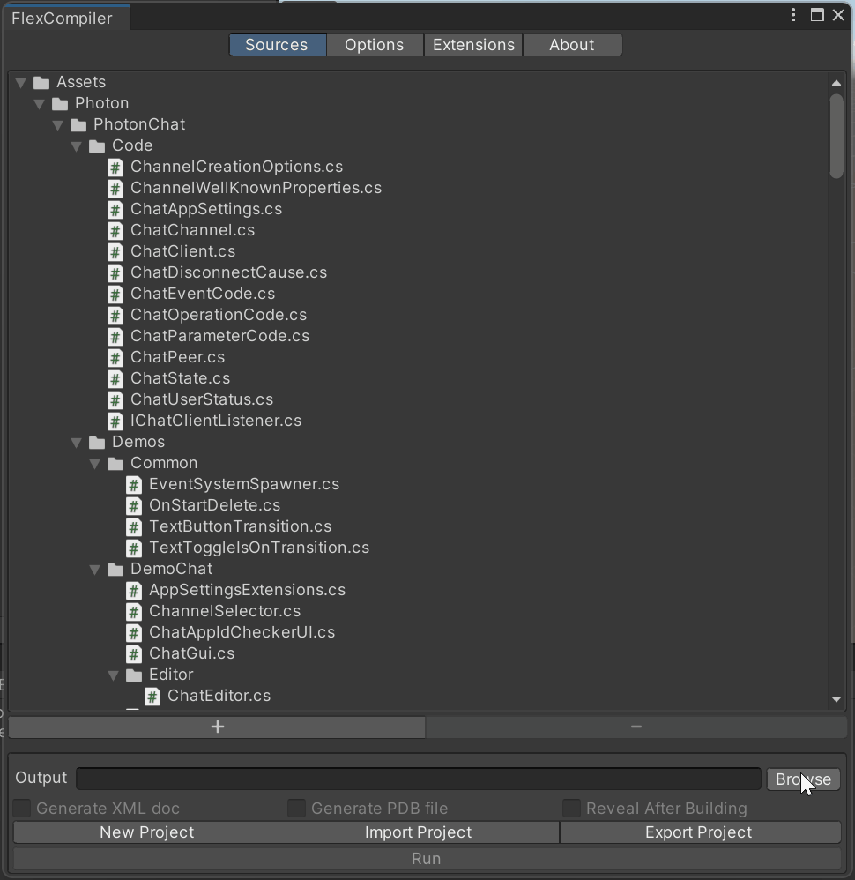The image size is (855, 880).
Task: Click the Assets folder icon
Action: [41, 83]
